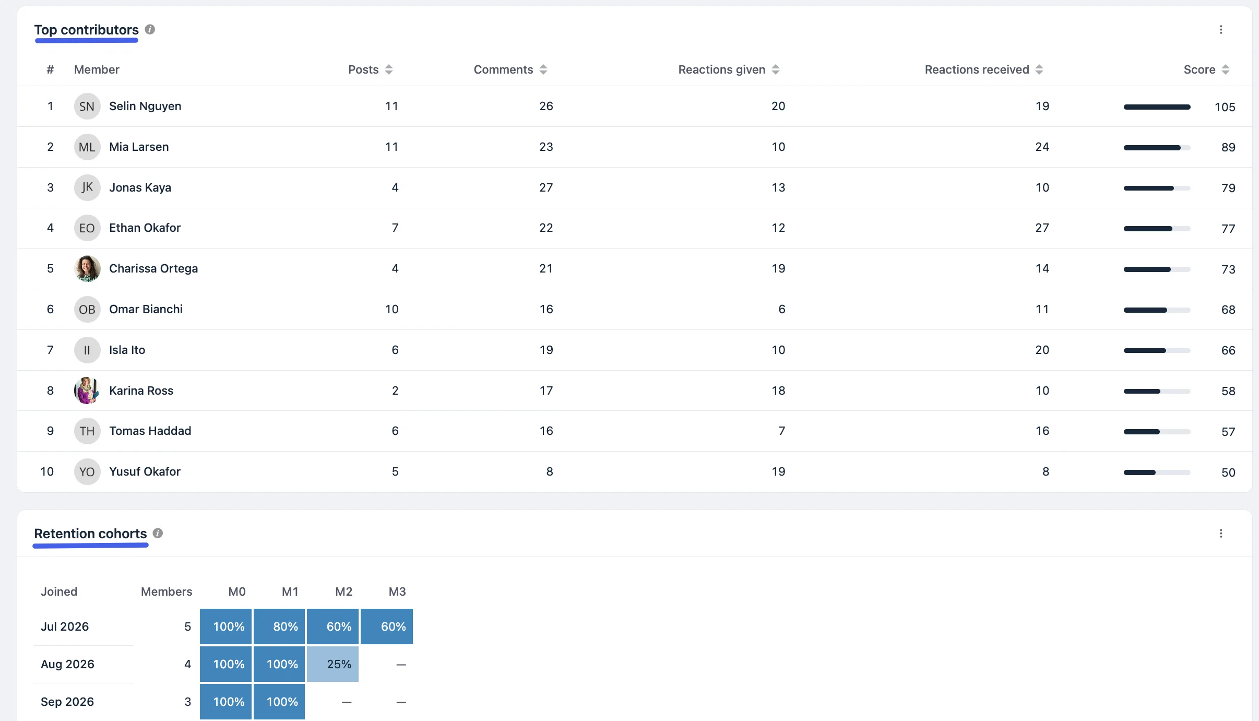Click Ethan Okafor's EO avatar
Image resolution: width=1259 pixels, height=721 pixels.
click(87, 228)
